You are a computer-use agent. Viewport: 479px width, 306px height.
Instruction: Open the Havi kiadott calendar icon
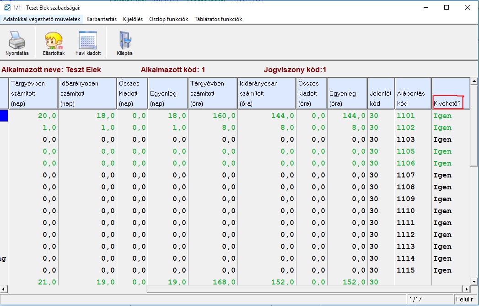pos(88,41)
